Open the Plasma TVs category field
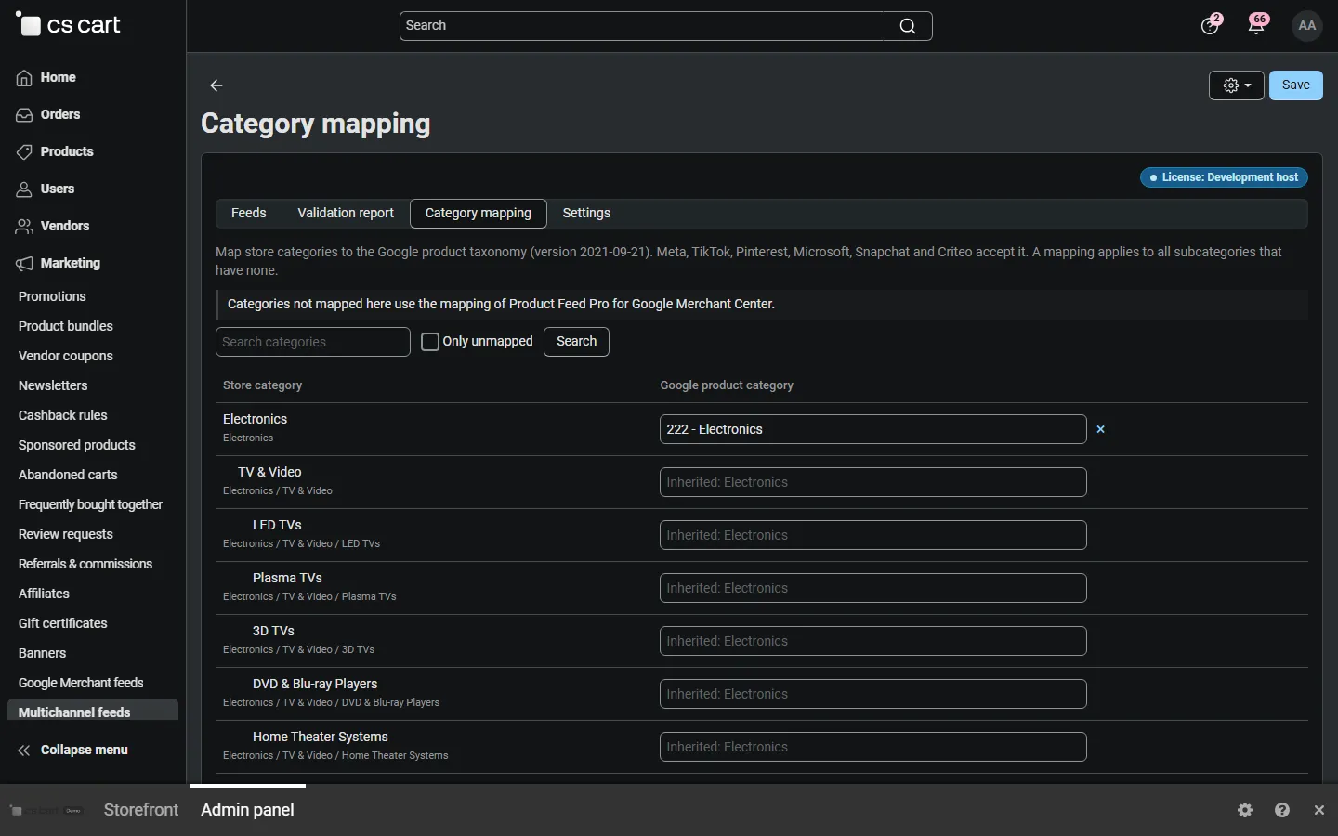 click(873, 588)
